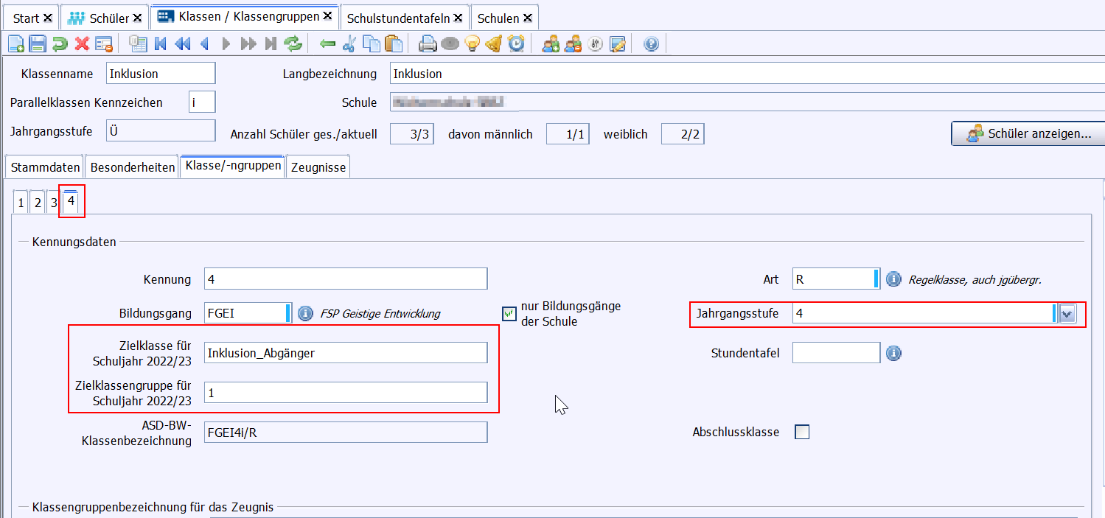Expand the Jahrgangsstufe dropdown arrow

pyautogui.click(x=1067, y=314)
